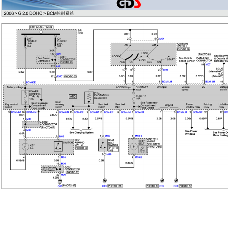Click the pre-excitation resistor symbol
The height and width of the screenshot is (229, 228).
pyautogui.click(x=89, y=98)
